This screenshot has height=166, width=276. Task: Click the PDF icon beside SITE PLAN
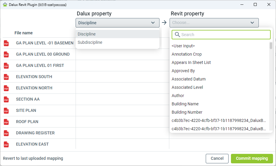click(6, 111)
